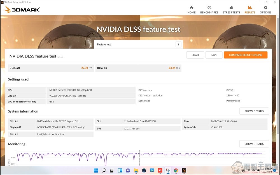Go to the HOME tab
Image resolution: width=280 pixels, height=175 pixels.
tap(192, 10)
